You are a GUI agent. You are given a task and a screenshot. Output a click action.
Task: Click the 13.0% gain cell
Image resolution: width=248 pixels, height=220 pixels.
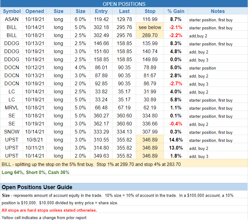click(176, 148)
